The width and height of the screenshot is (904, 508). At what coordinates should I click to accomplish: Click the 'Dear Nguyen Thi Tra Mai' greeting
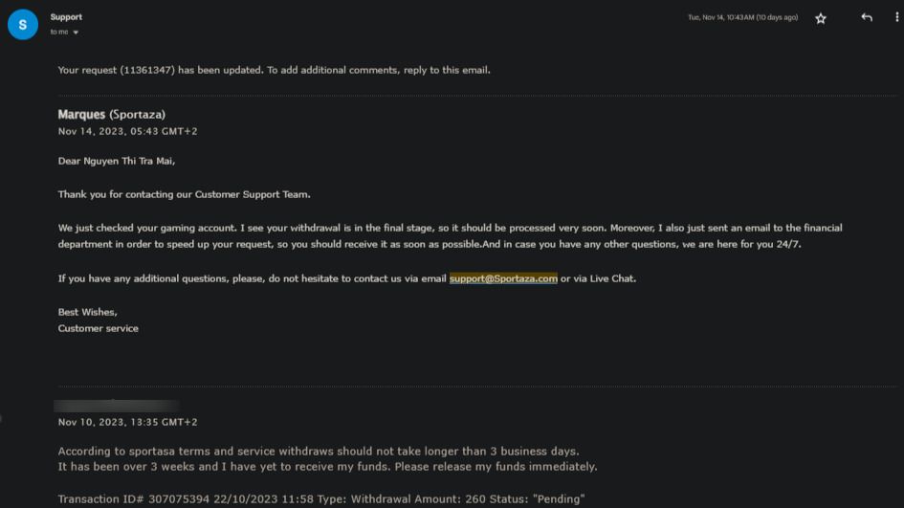pos(117,161)
